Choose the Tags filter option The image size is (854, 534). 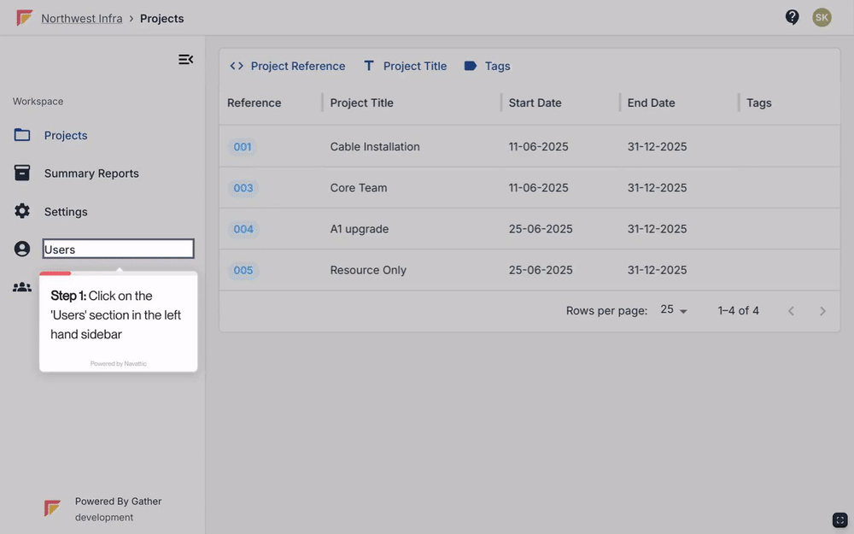click(487, 66)
